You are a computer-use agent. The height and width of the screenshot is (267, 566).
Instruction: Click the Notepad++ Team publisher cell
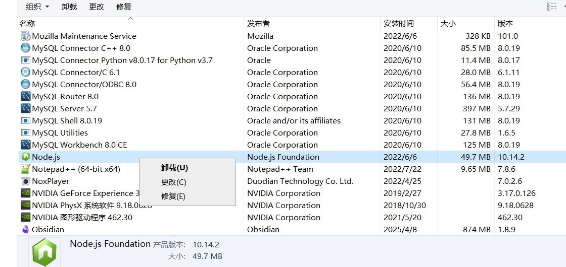(280, 169)
